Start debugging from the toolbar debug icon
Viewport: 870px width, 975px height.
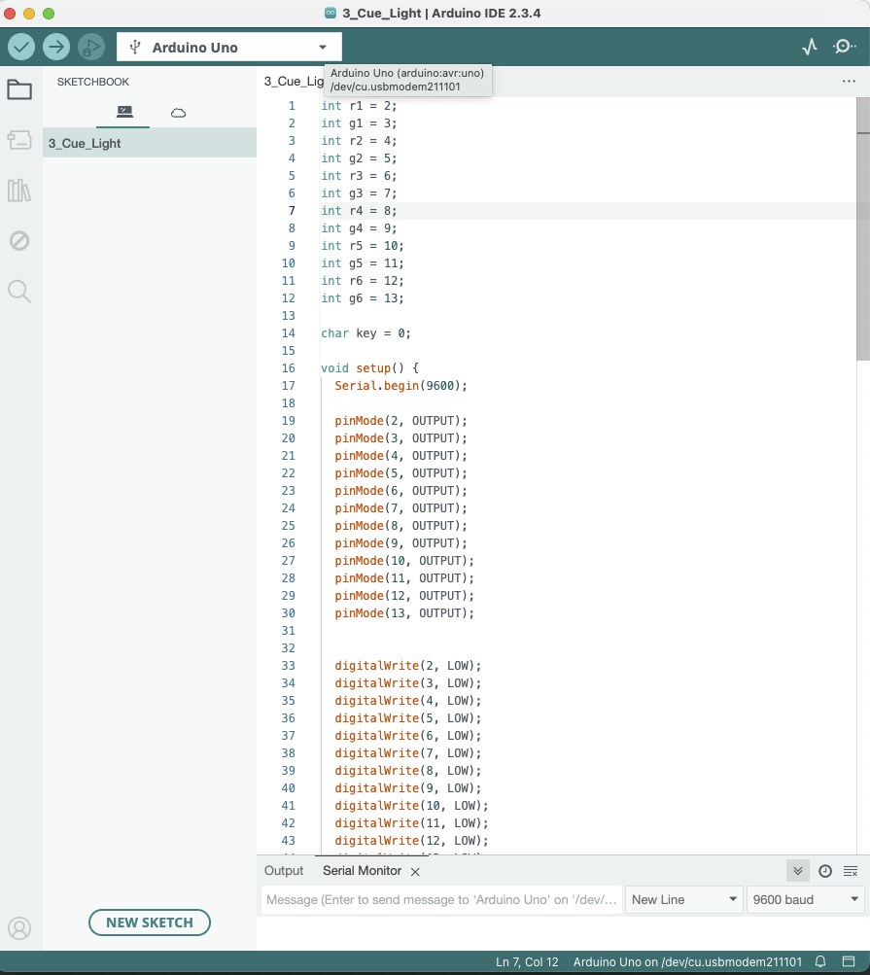[x=89, y=46]
